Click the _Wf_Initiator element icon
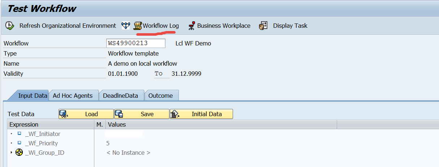Image resolution: width=439 pixels, height=167 pixels. pyautogui.click(x=20, y=133)
